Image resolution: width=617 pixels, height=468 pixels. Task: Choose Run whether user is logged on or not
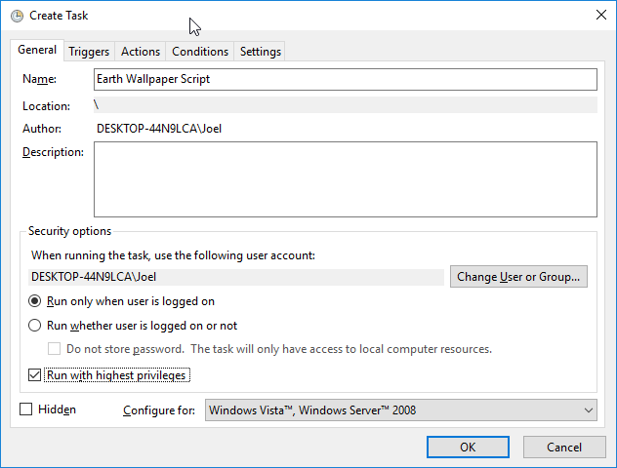pyautogui.click(x=35, y=326)
